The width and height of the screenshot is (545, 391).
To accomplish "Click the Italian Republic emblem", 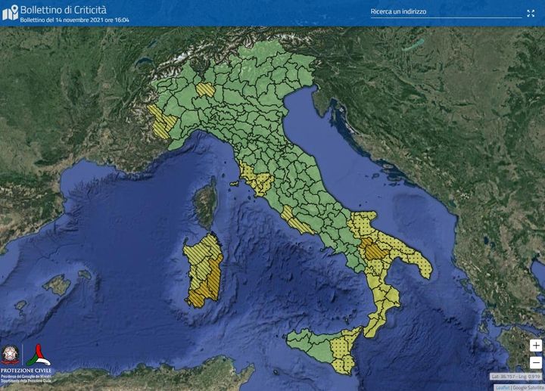I will click(x=11, y=355).
